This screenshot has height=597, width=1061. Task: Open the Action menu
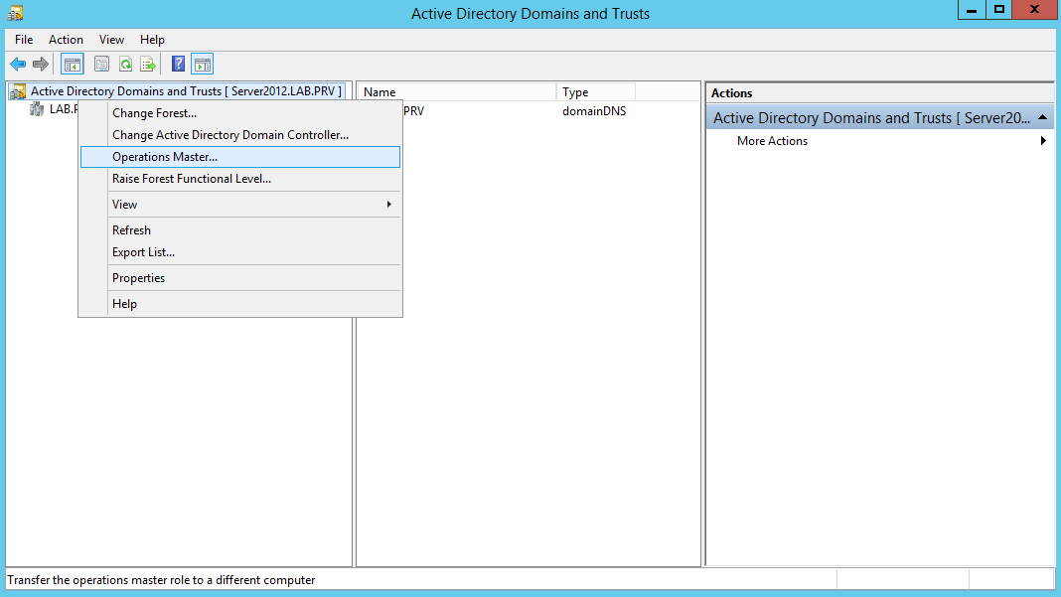tap(66, 40)
